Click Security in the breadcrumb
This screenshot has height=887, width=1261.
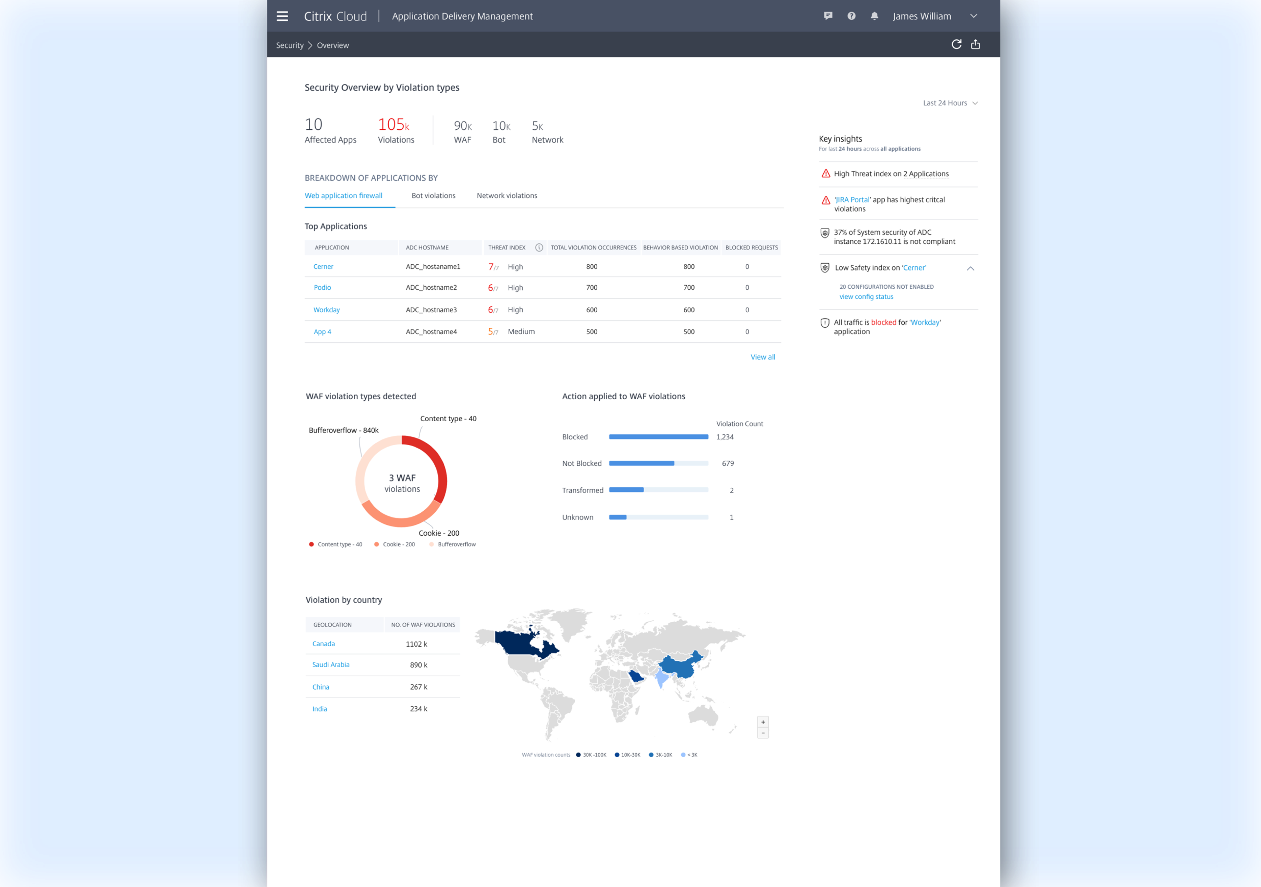point(289,46)
